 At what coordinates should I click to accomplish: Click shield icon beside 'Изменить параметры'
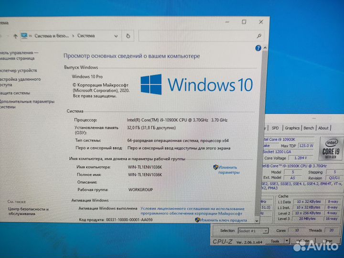[x=215, y=167]
